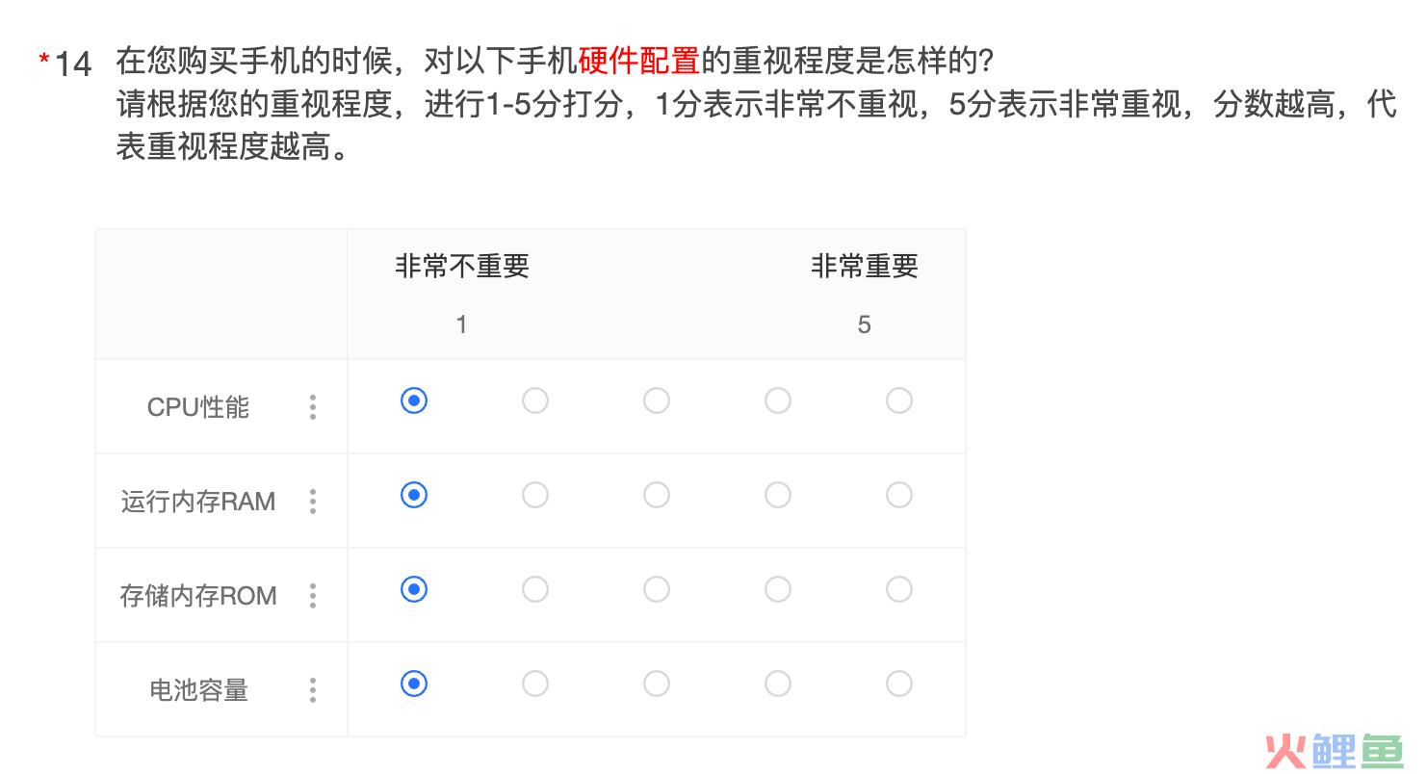Select score 4 for 存储内存ROM
Image resolution: width=1427 pixels, height=774 pixels.
[778, 589]
